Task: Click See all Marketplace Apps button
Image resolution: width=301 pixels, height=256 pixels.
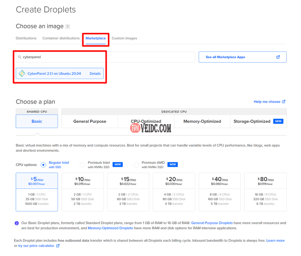Action: (242, 57)
